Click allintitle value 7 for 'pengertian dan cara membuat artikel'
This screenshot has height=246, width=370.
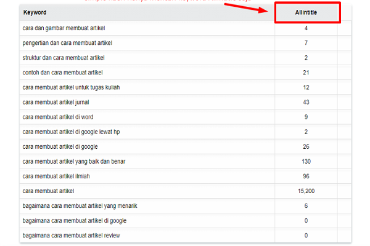[306, 43]
